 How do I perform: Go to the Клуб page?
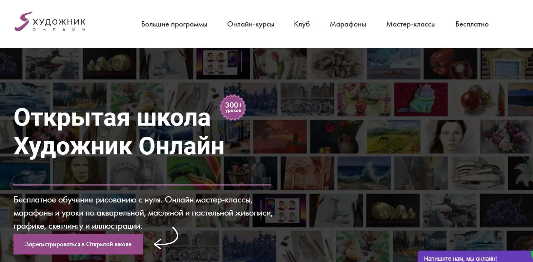coord(302,24)
